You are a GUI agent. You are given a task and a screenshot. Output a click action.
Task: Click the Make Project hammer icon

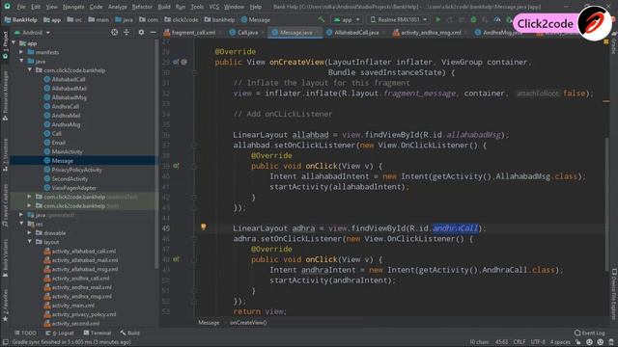click(x=322, y=19)
